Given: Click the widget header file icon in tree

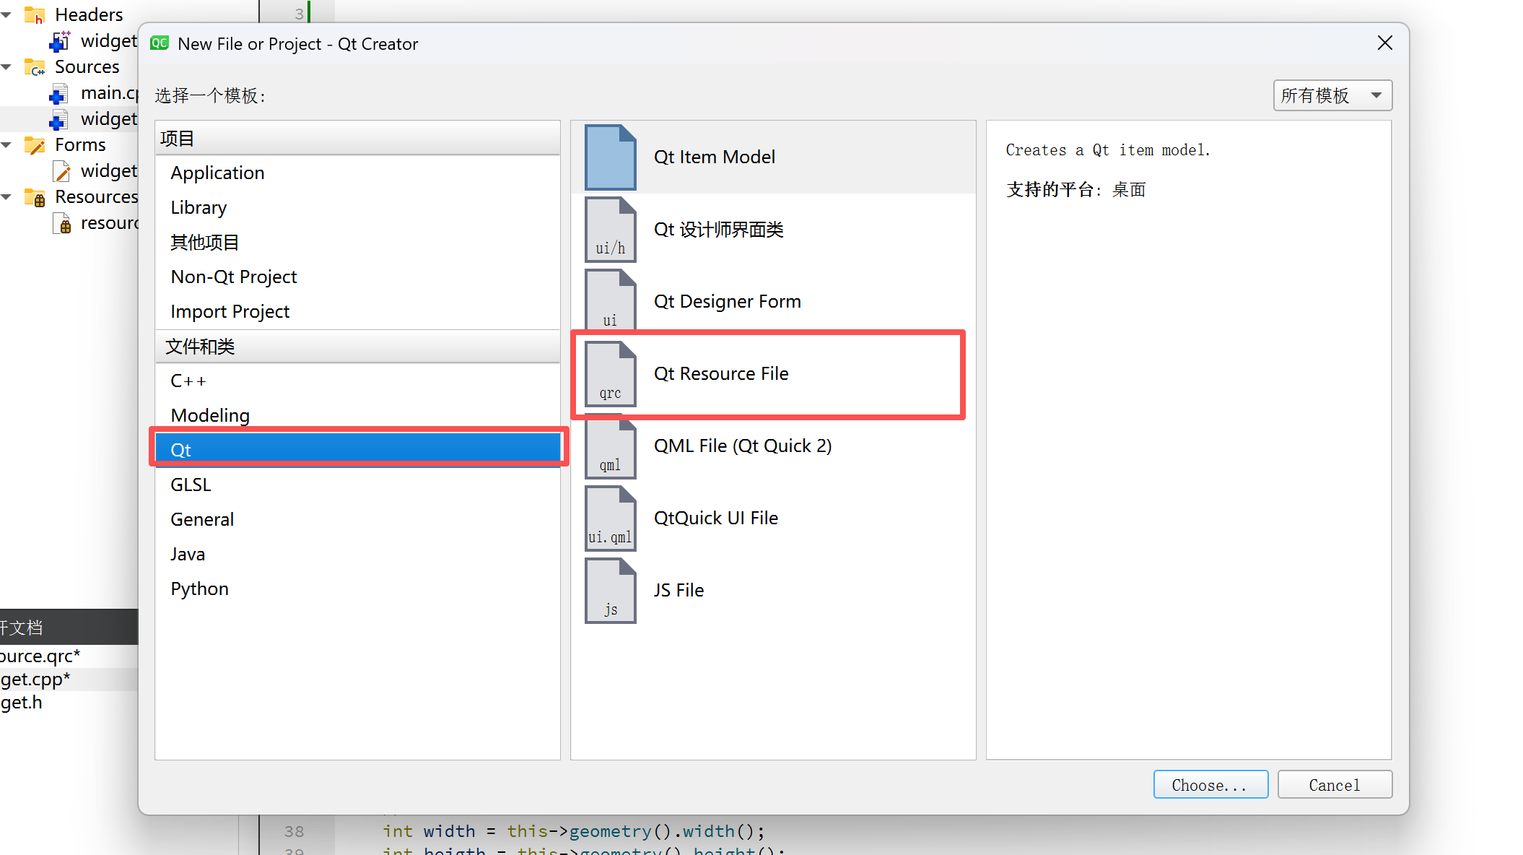Looking at the screenshot, I should (60, 41).
